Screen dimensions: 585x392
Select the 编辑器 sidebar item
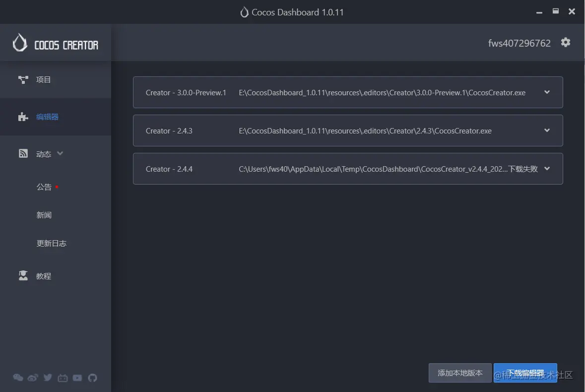(56, 117)
